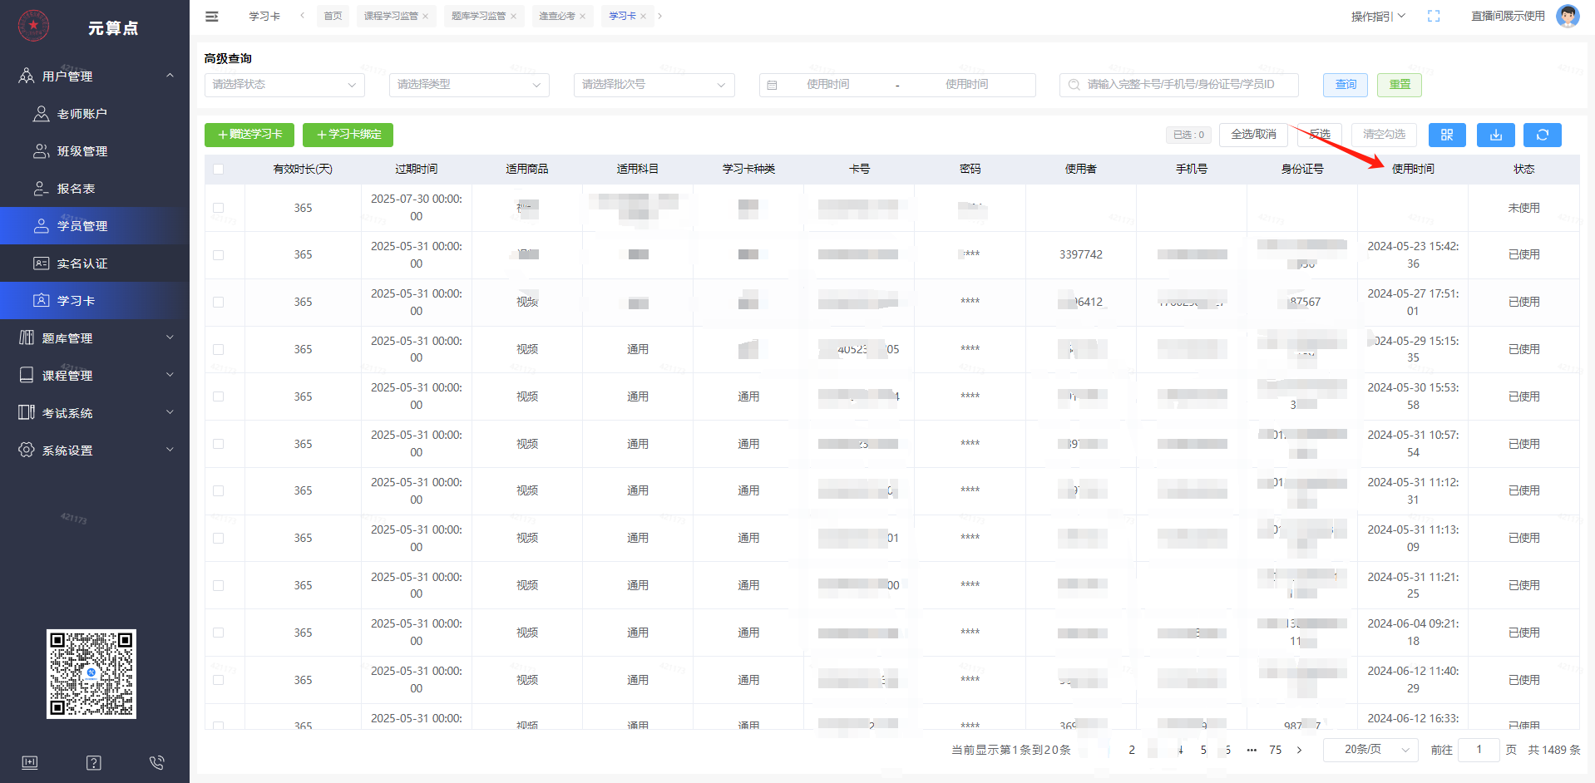Check the row expiring 2025-07-30

218,208
